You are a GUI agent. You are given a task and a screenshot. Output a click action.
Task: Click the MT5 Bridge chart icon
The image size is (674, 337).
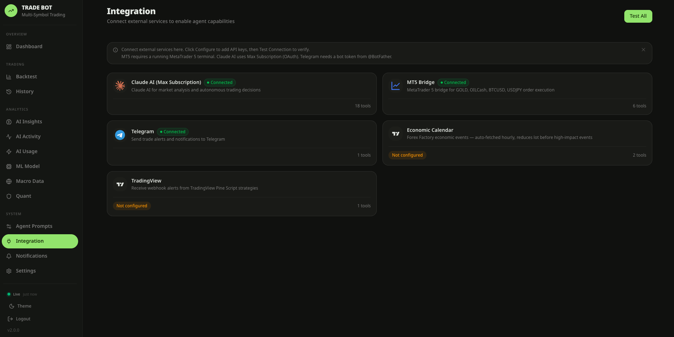[x=396, y=86]
